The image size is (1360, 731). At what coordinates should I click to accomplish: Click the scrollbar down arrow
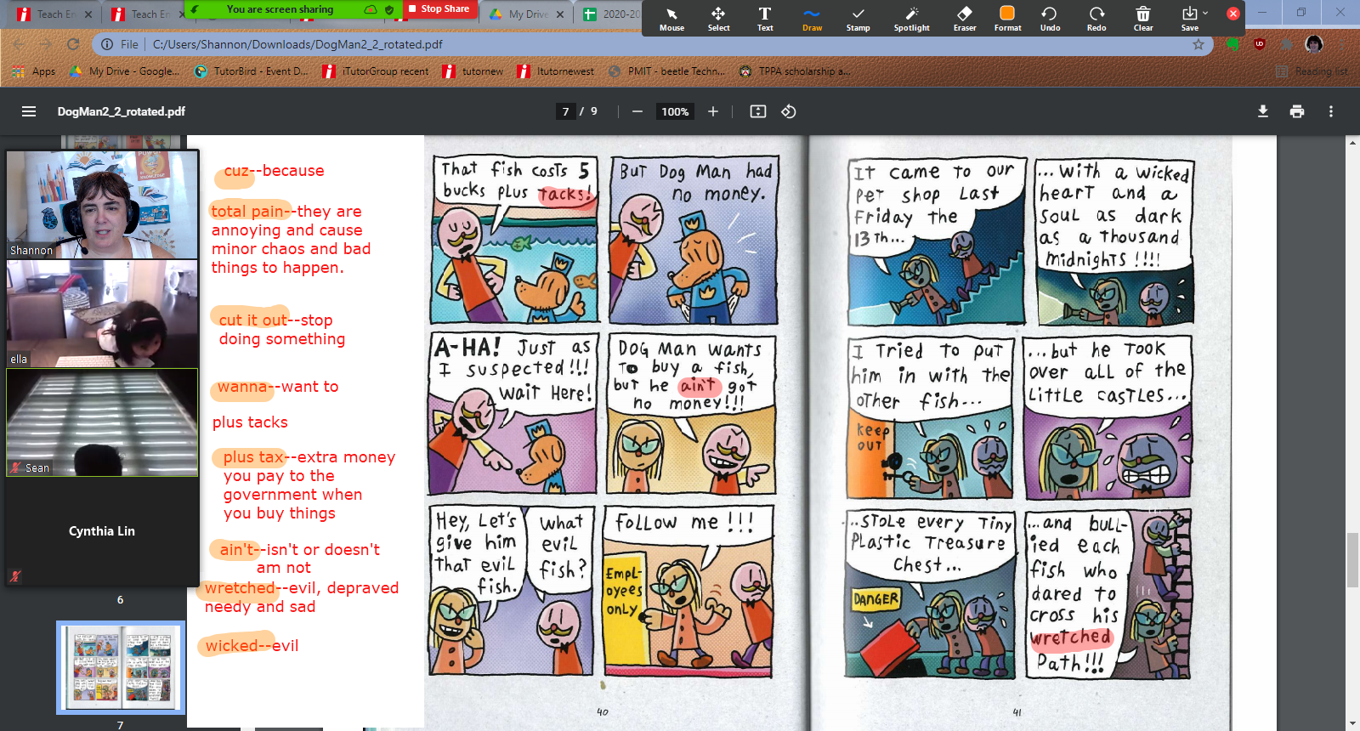click(1352, 723)
